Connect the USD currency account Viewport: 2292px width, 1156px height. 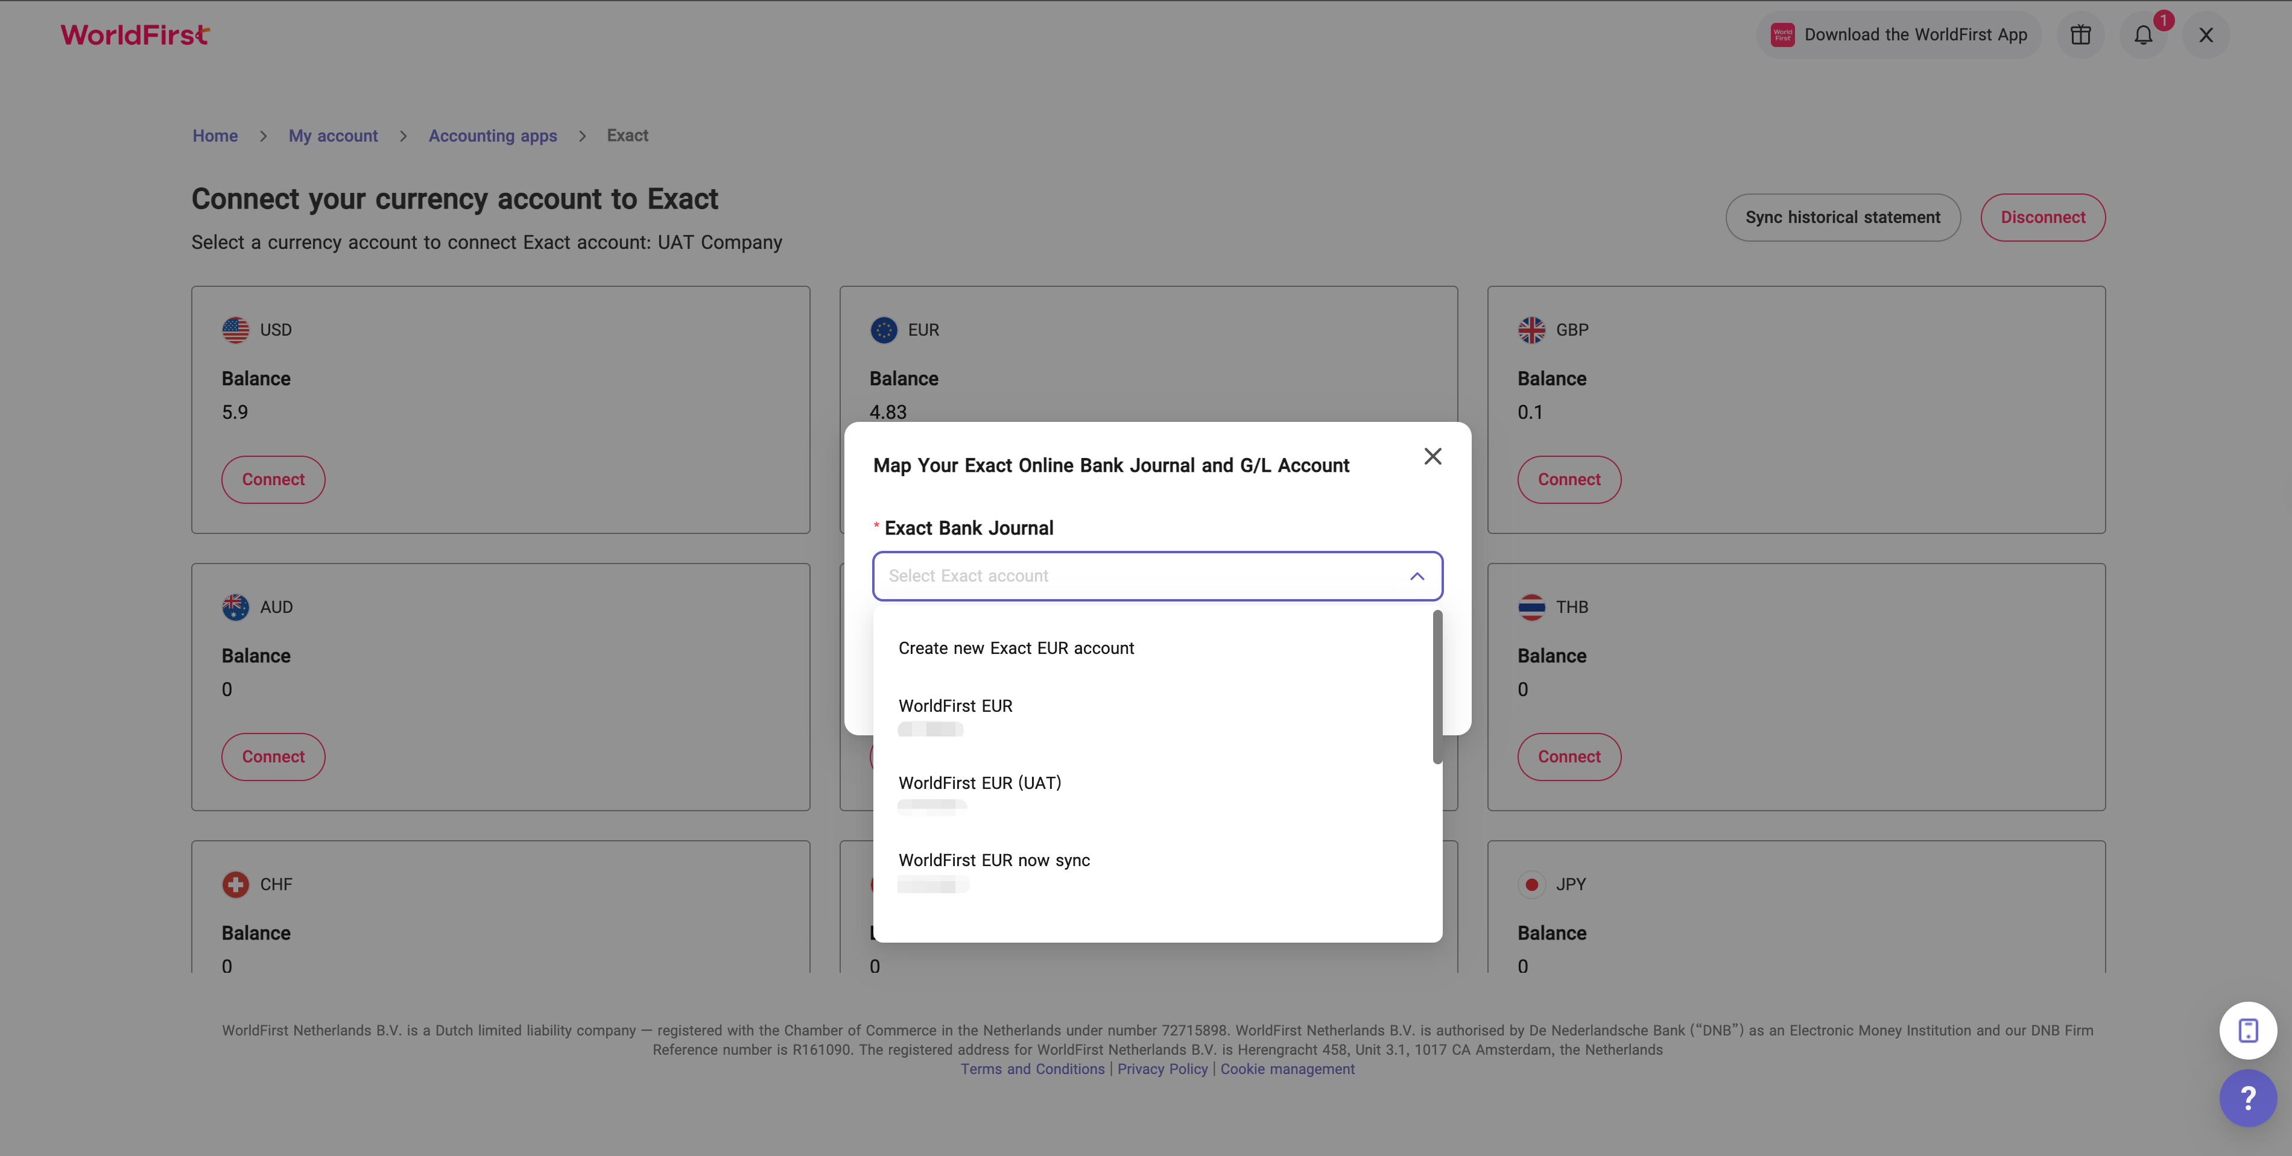tap(273, 479)
